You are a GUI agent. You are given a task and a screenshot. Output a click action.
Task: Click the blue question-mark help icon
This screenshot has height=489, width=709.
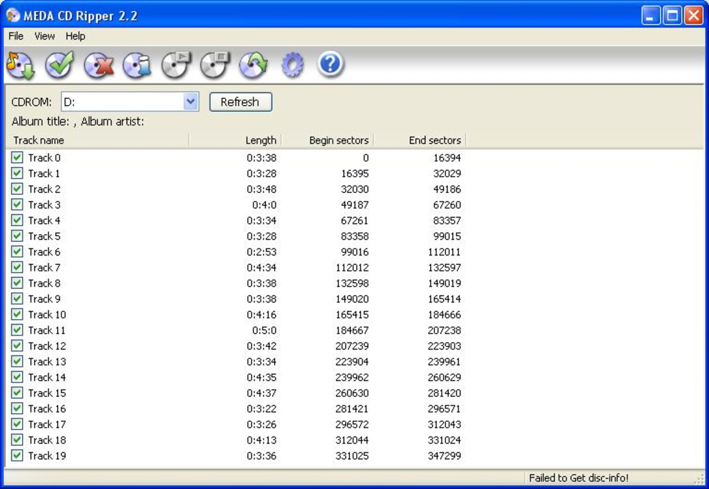pyautogui.click(x=330, y=64)
